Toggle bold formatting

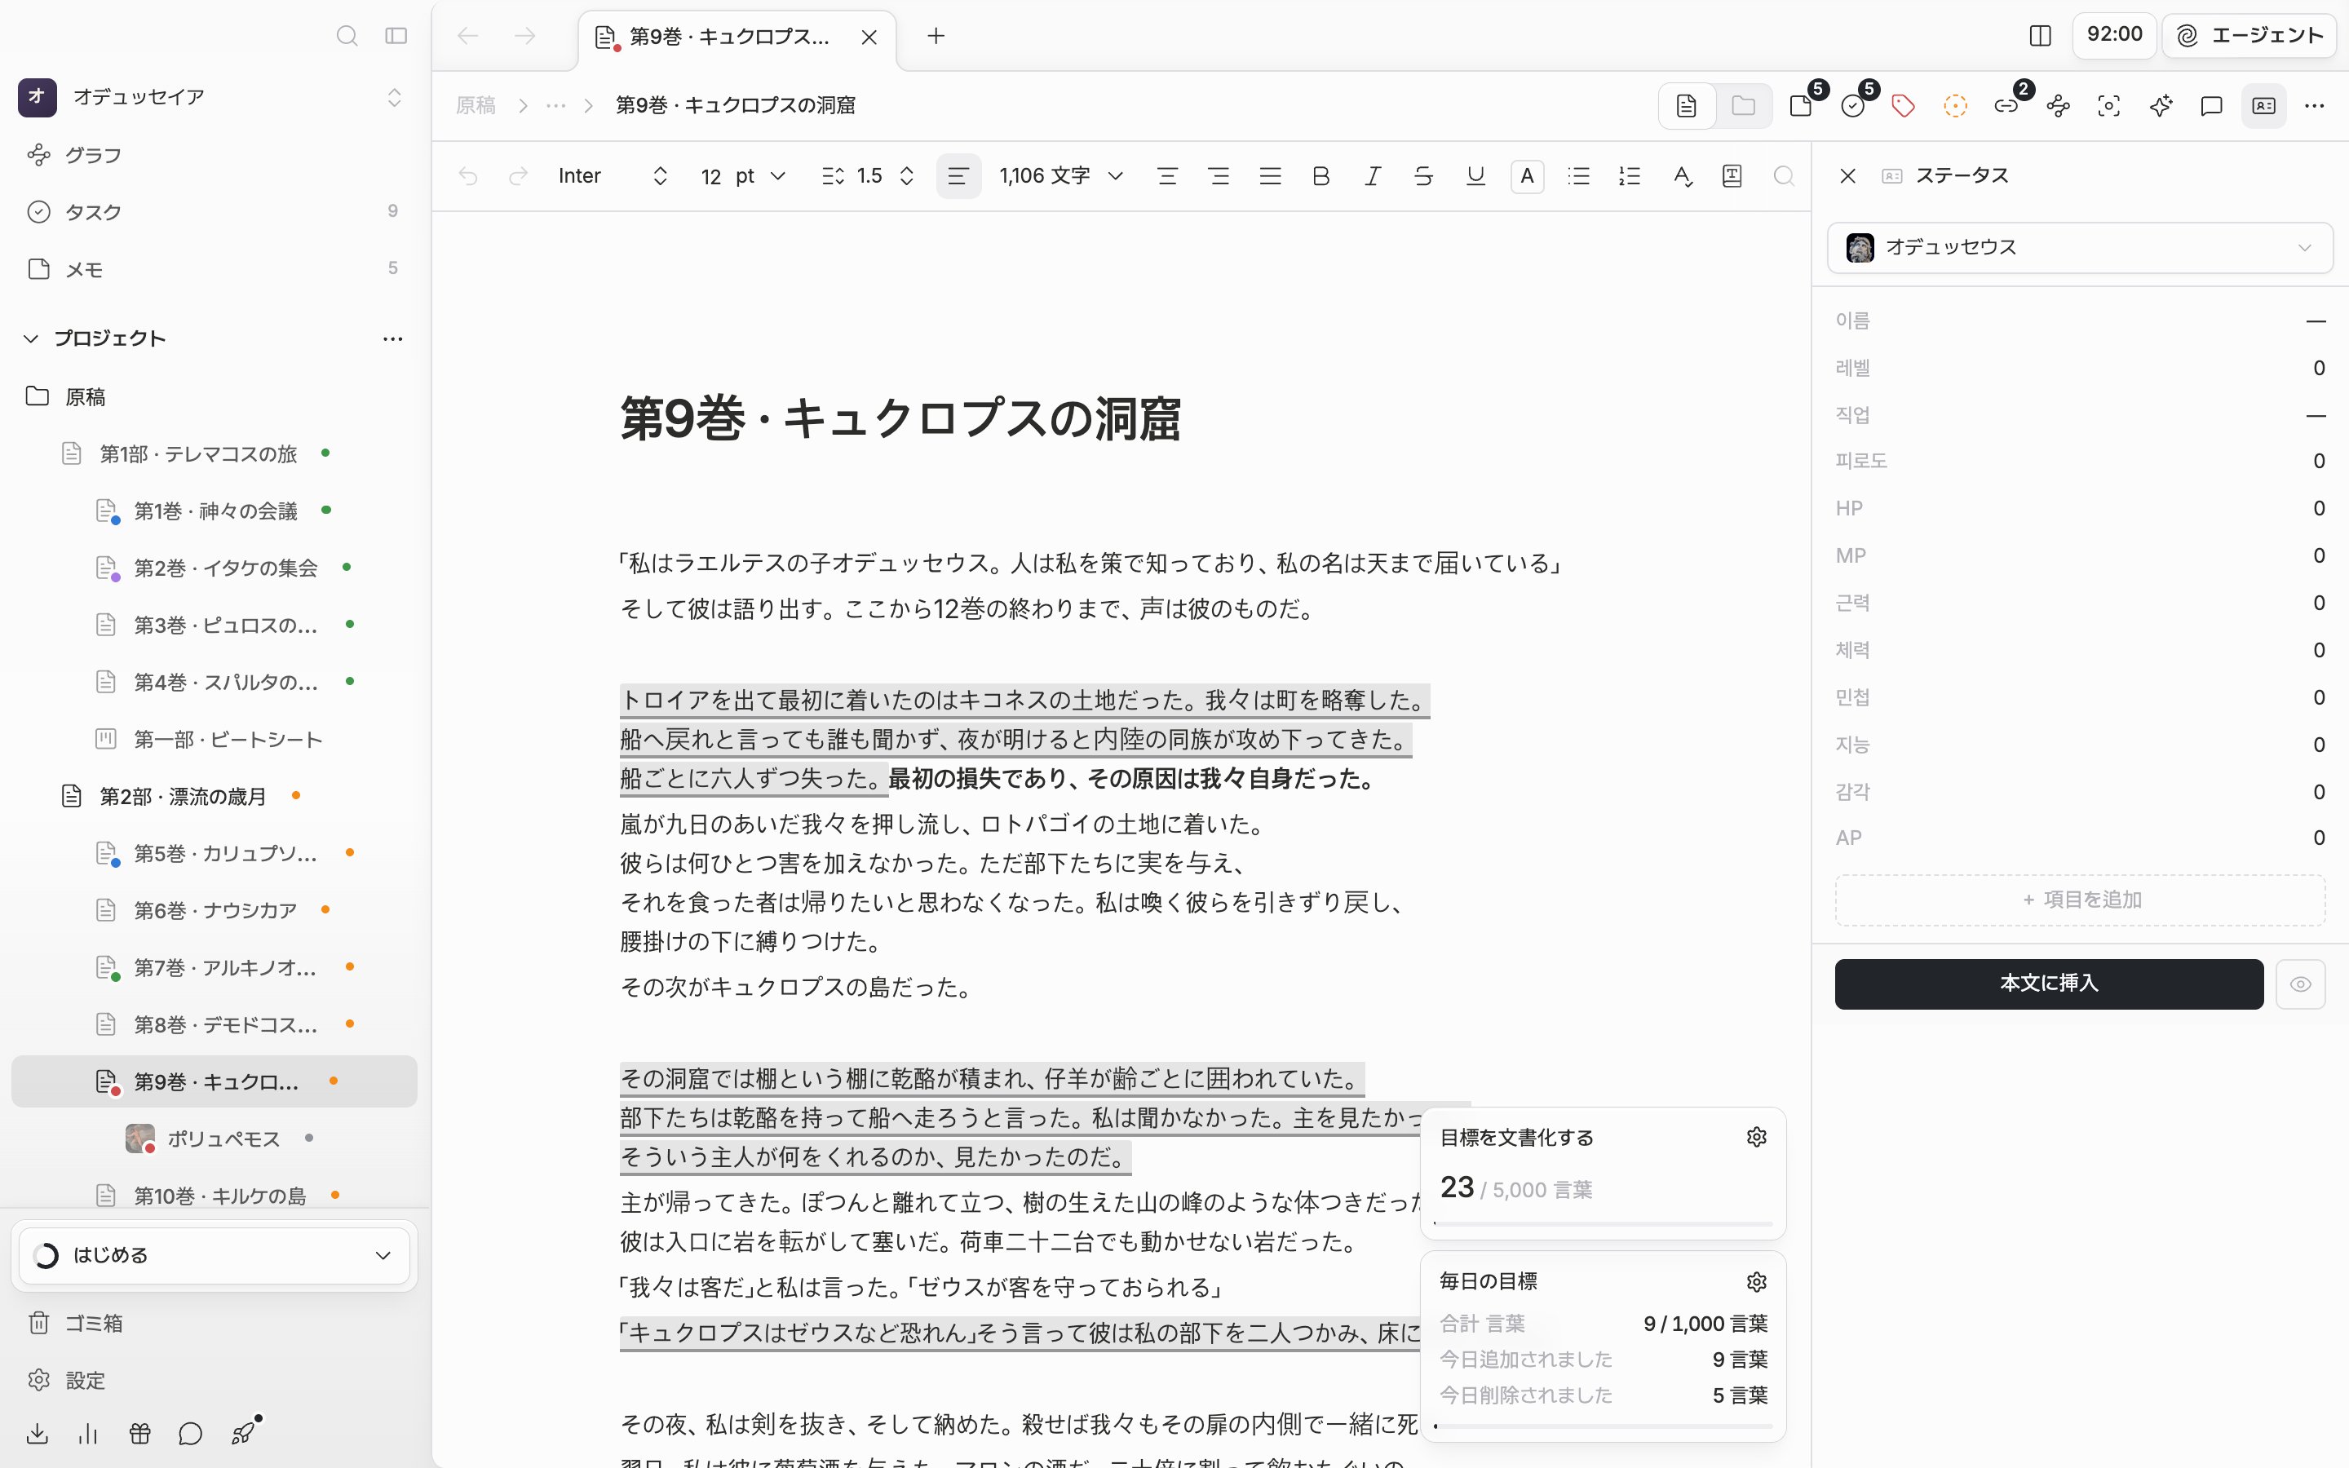1321,175
